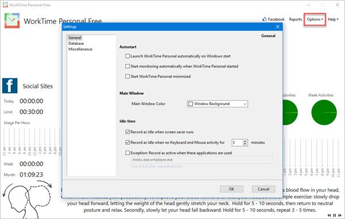Click the Facebook link in header
The height and width of the screenshot is (219, 345).
click(x=276, y=20)
